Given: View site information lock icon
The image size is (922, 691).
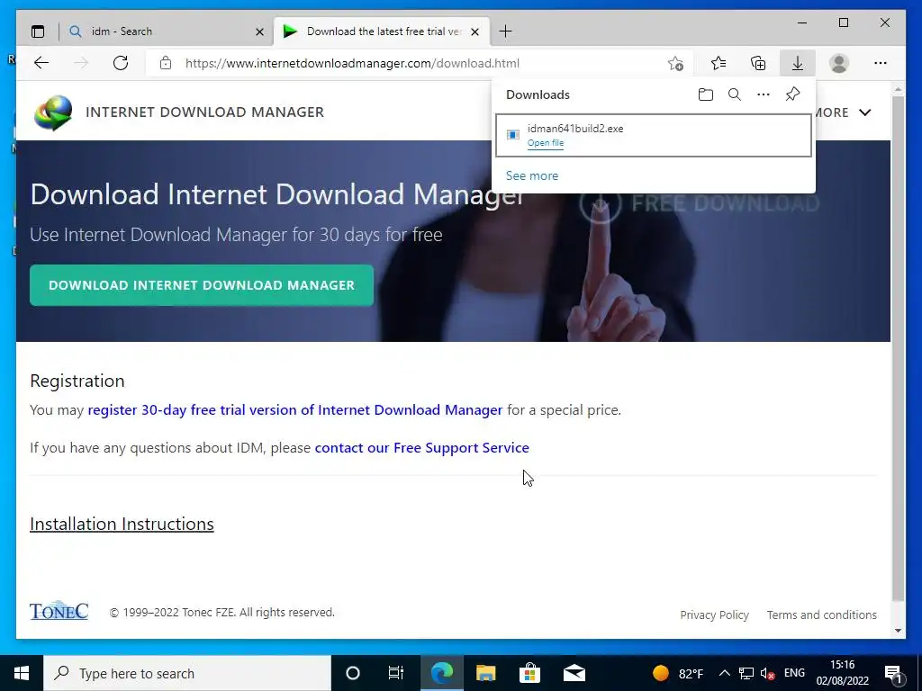Looking at the screenshot, I should [166, 63].
